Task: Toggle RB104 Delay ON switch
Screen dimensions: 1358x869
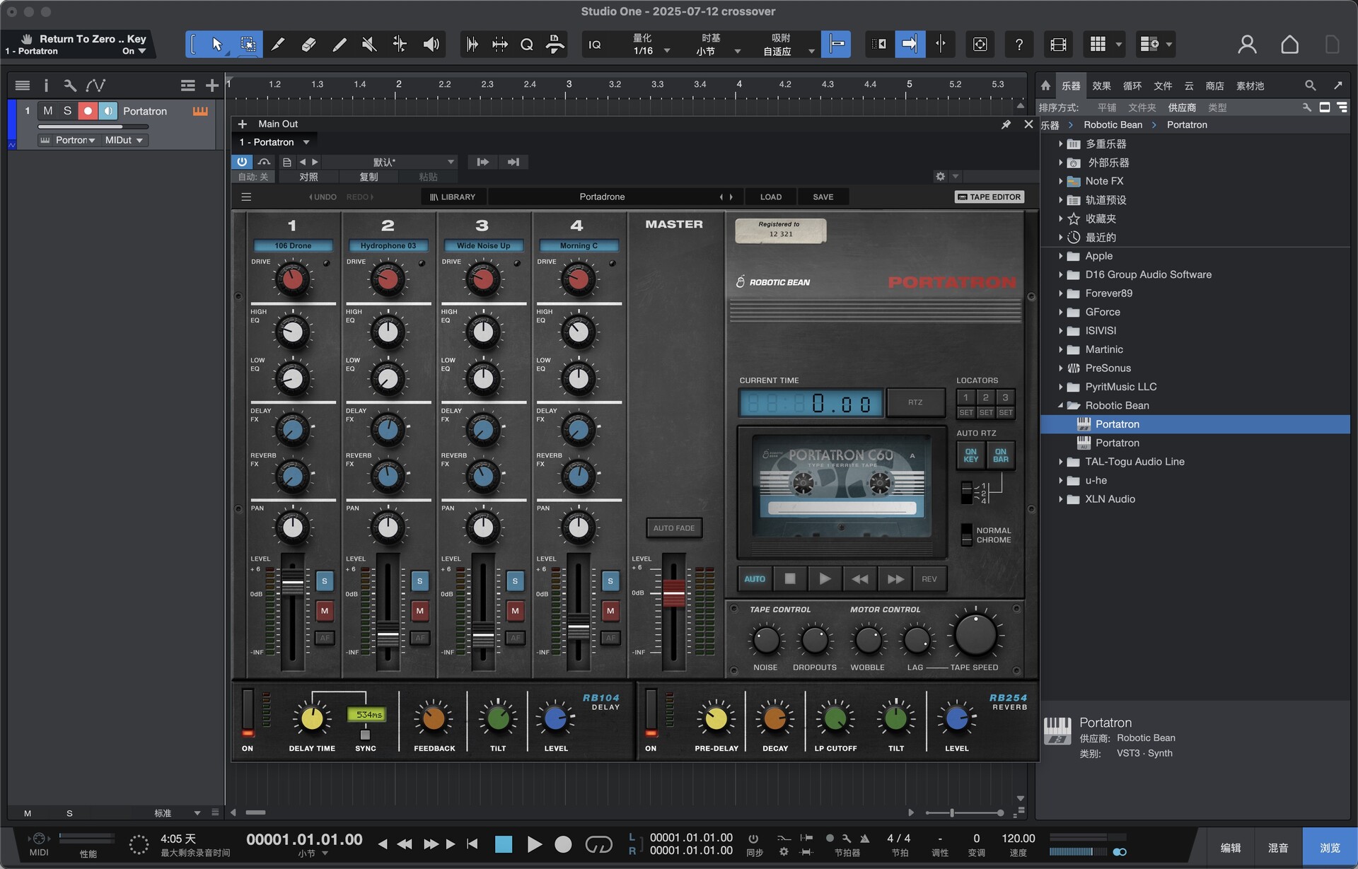Action: pyautogui.click(x=248, y=713)
